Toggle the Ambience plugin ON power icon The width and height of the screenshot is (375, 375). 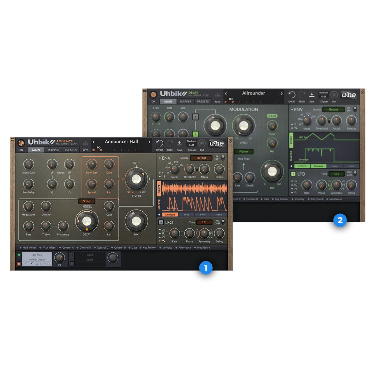[21, 143]
